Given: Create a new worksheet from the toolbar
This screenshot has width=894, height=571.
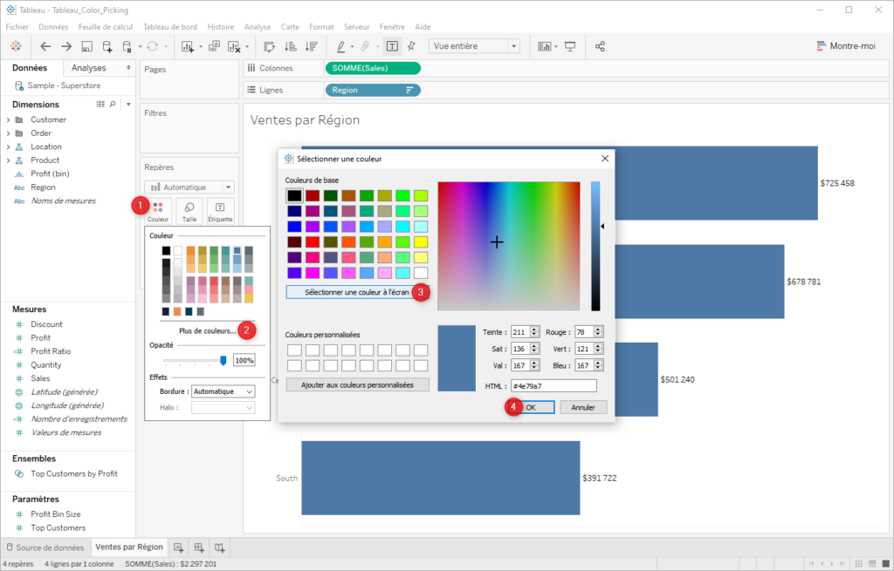Looking at the screenshot, I should [188, 47].
